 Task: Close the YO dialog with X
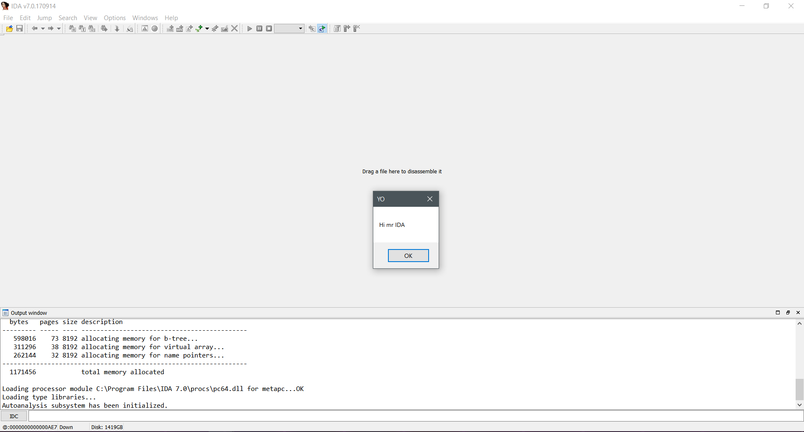click(430, 199)
